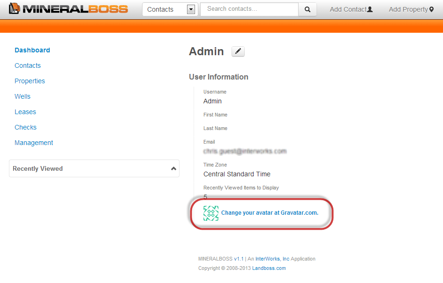
Task: Open the Landboss.com footer link
Action: (269, 268)
